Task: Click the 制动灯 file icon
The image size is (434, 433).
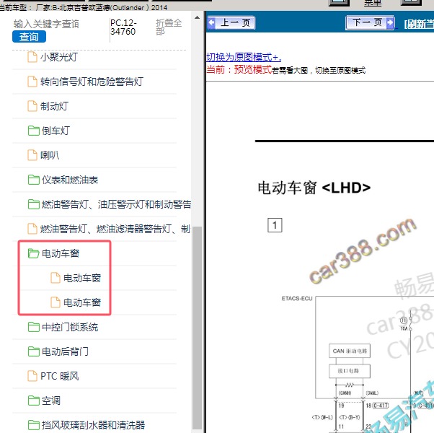Action: point(32,106)
